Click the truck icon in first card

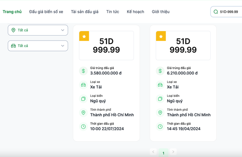coord(83,85)
